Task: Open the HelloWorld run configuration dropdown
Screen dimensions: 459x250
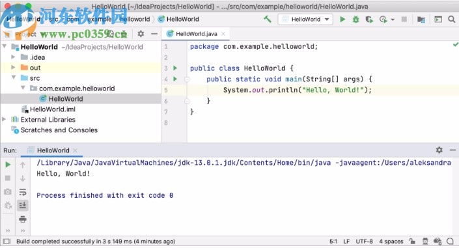Action: pyautogui.click(x=305, y=20)
